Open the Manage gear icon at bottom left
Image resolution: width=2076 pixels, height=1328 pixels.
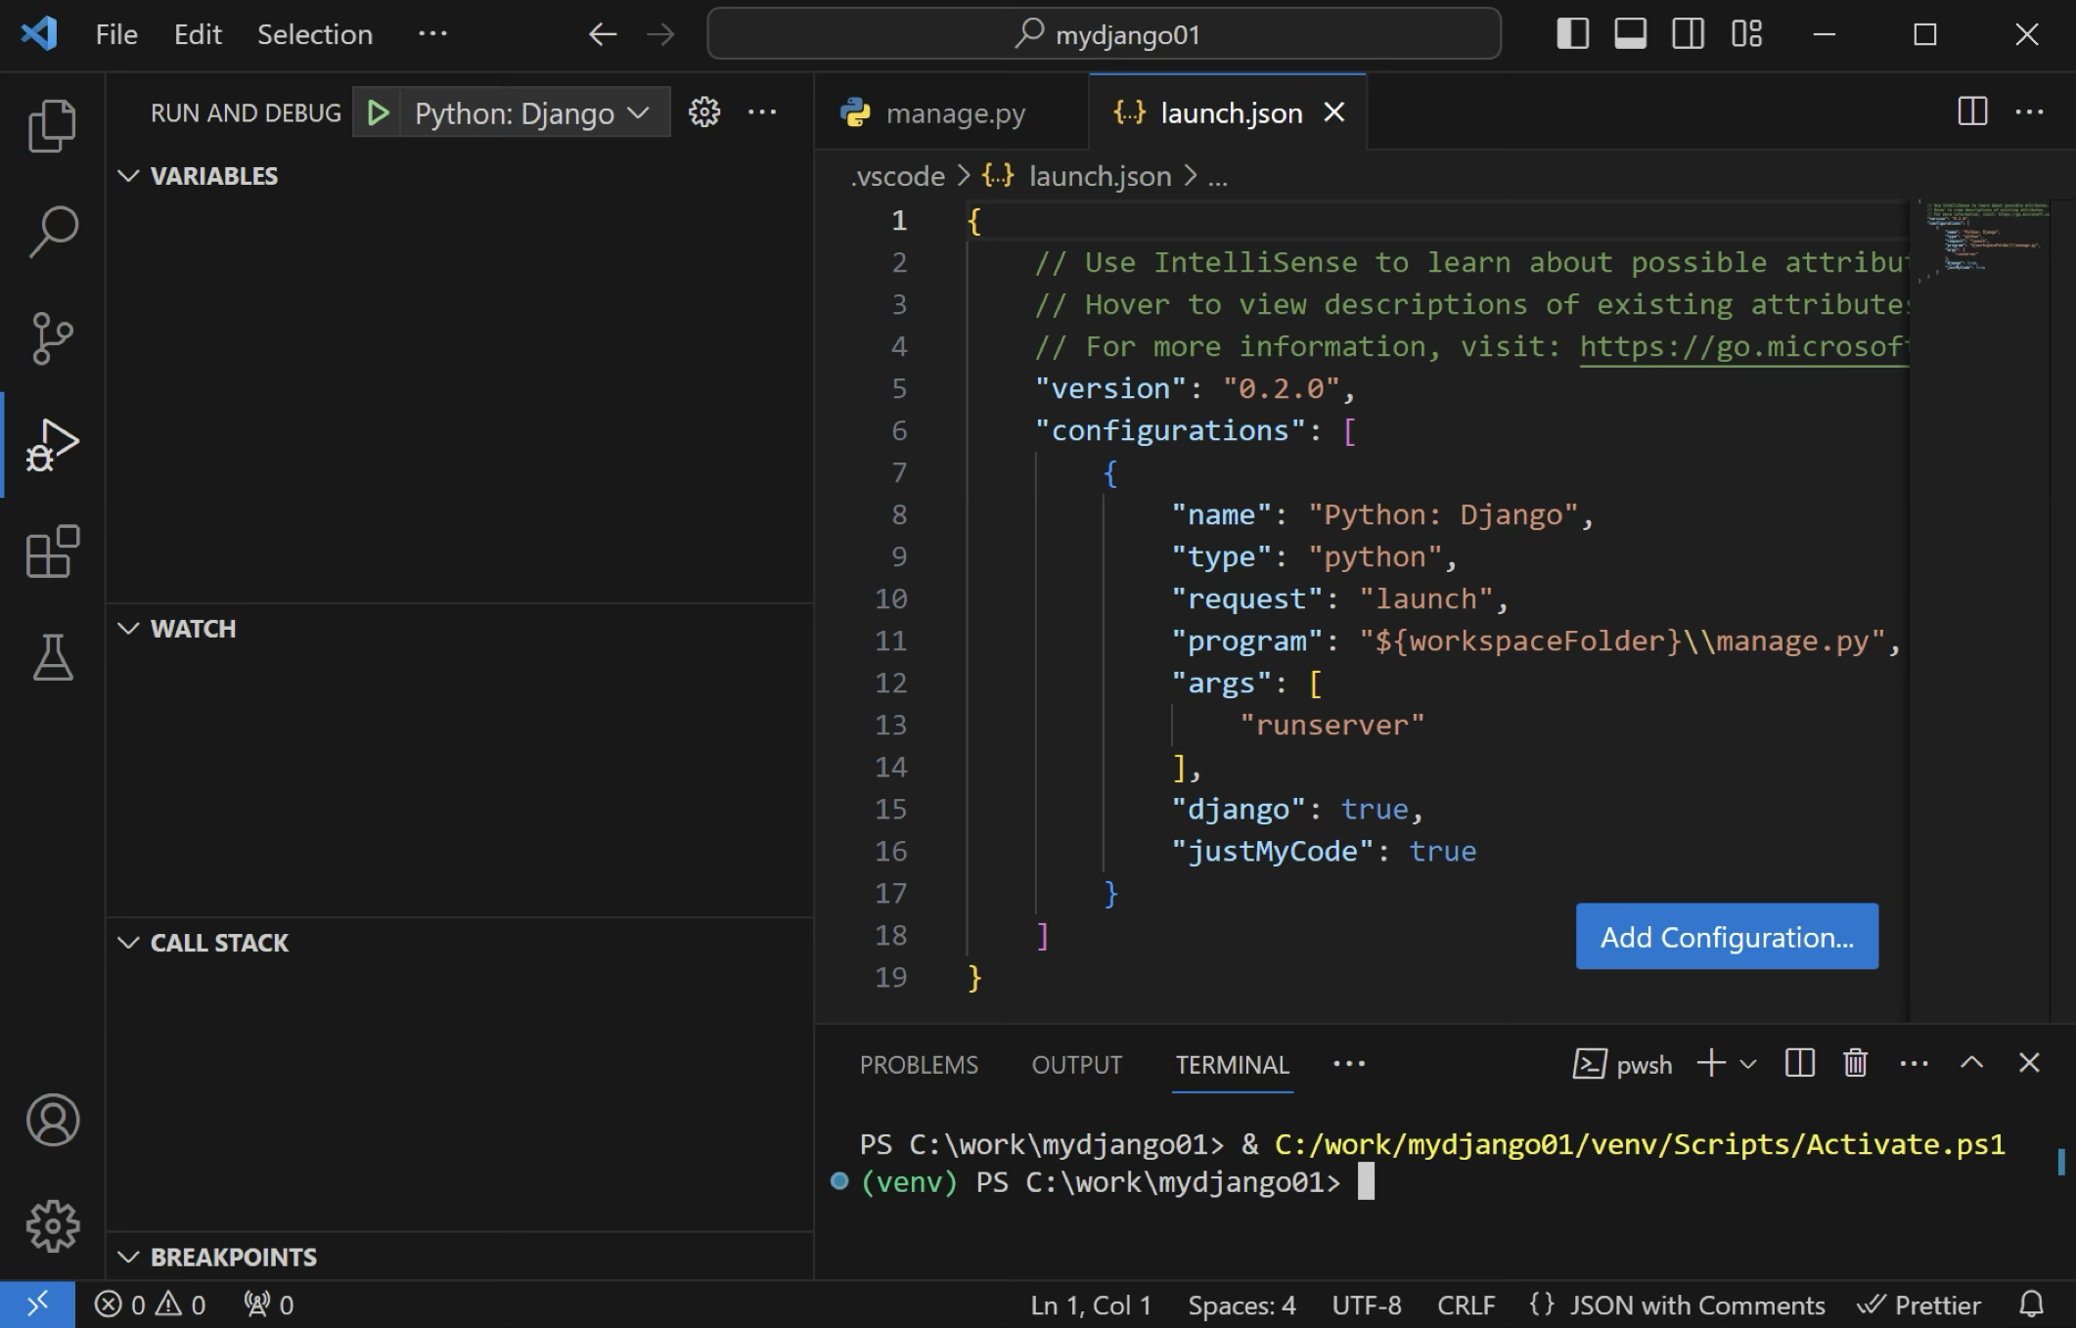pyautogui.click(x=52, y=1223)
